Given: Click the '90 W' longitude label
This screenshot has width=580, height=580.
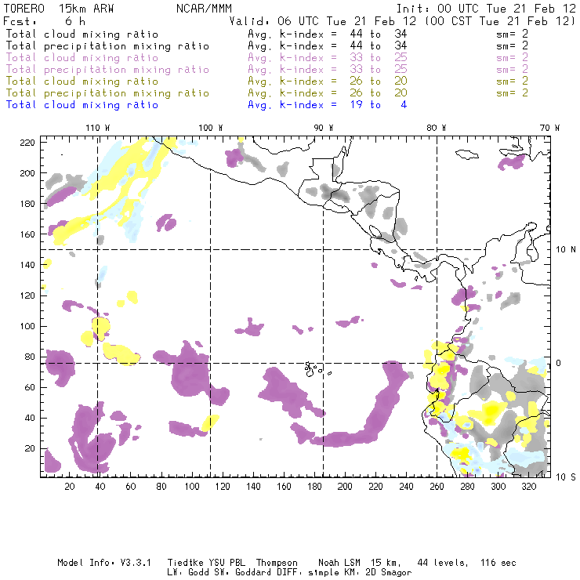Looking at the screenshot, I should point(324,128).
